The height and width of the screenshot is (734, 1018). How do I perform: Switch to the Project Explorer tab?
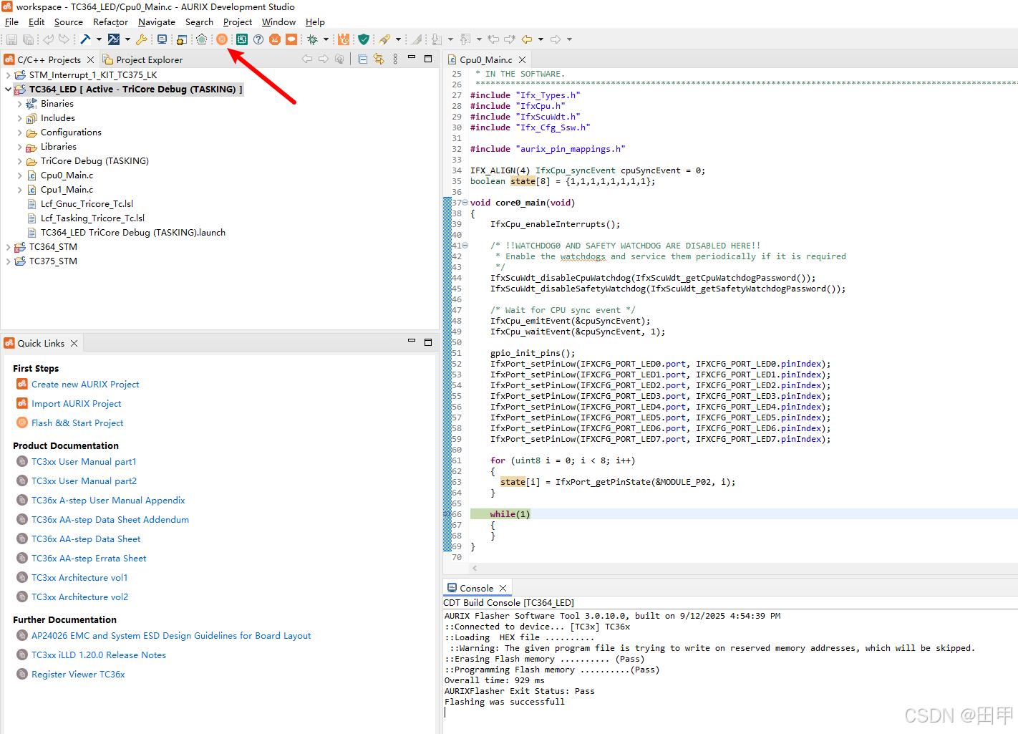(x=142, y=60)
